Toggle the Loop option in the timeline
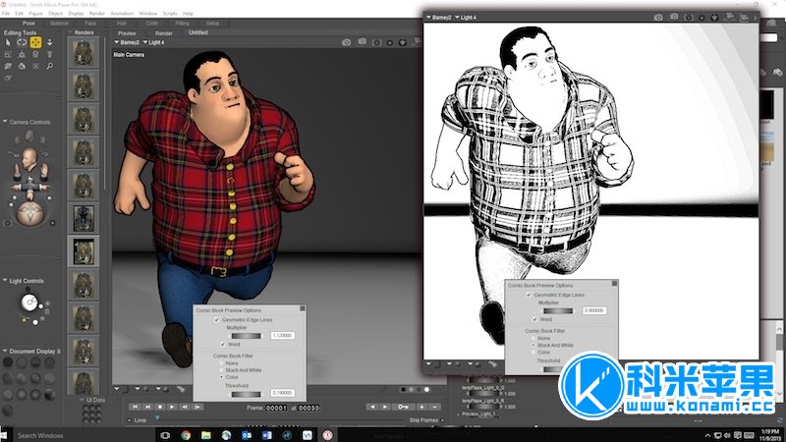 [130, 420]
